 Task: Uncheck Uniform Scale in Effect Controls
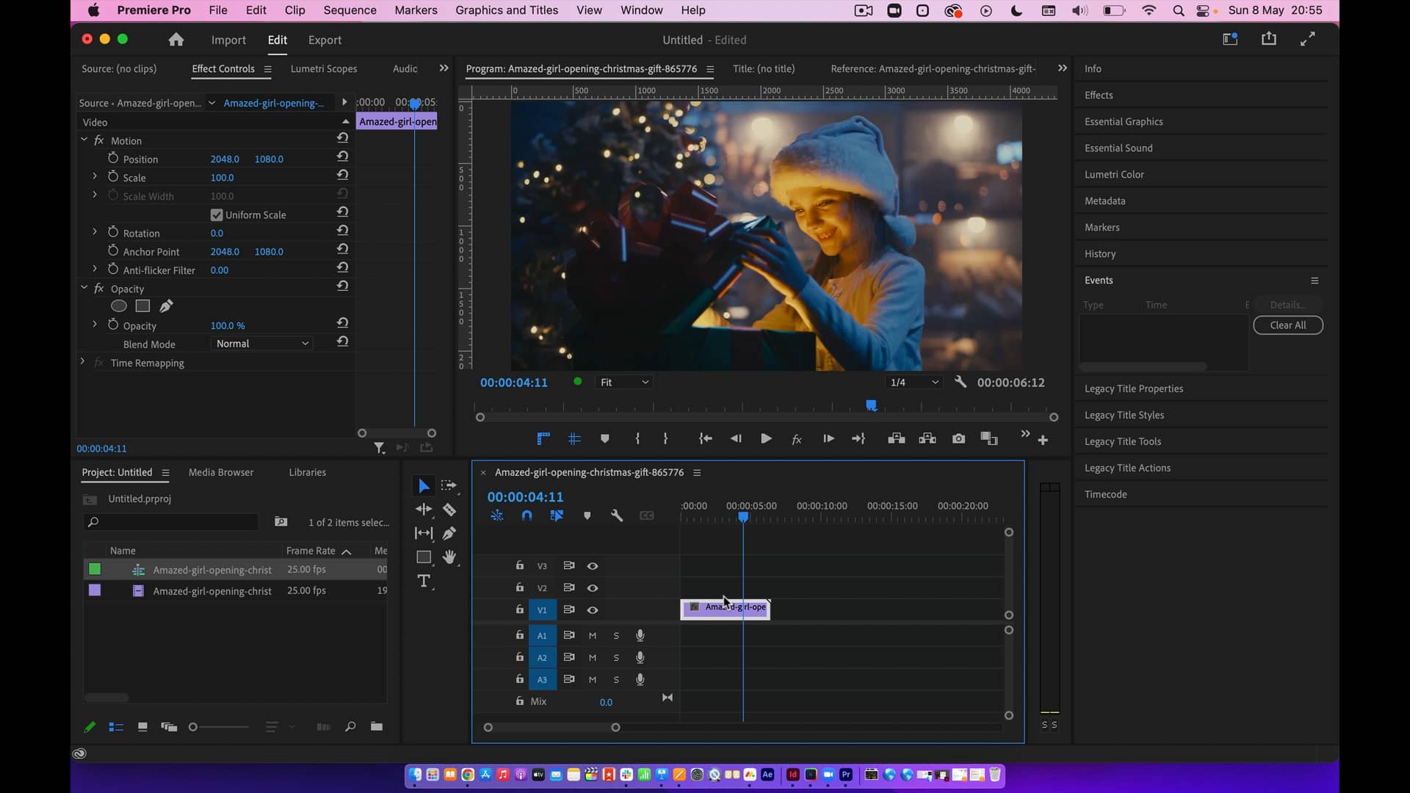tap(216, 214)
